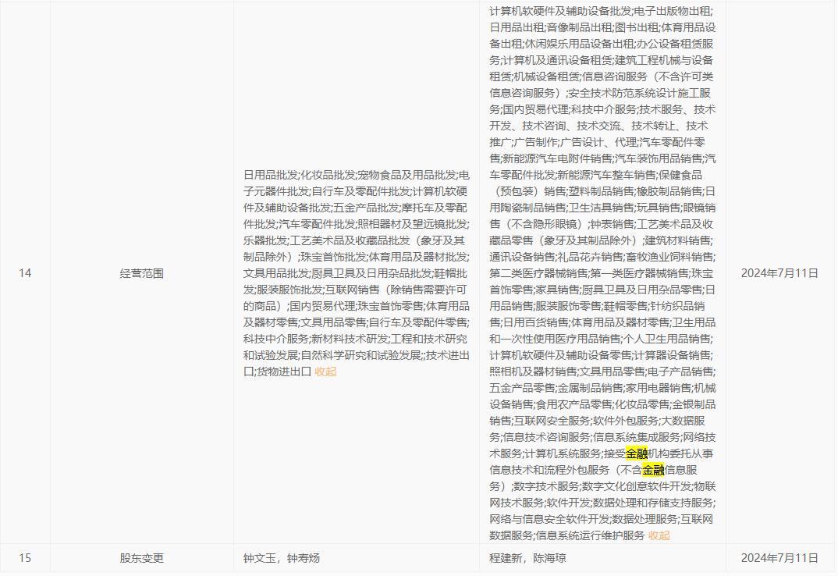This screenshot has height=576, width=838.
Task: Click the text 计算机软硬件及辅助设备批发 at top
Action: point(560,11)
